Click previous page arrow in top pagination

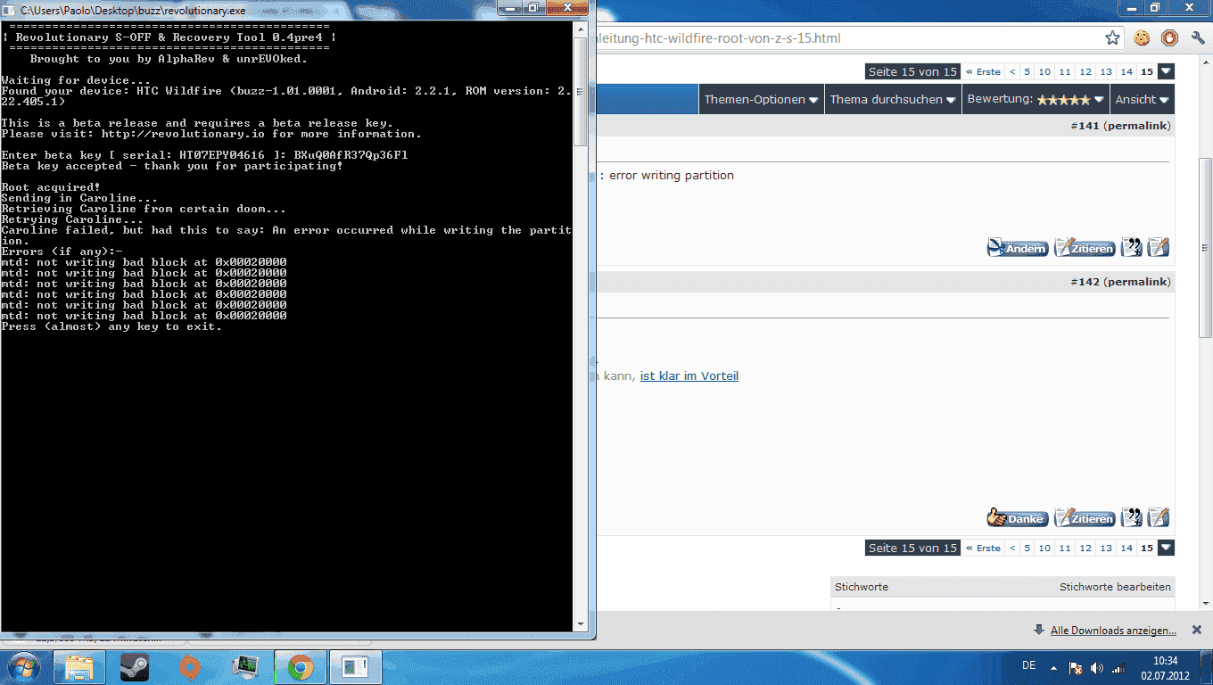pos(1012,72)
